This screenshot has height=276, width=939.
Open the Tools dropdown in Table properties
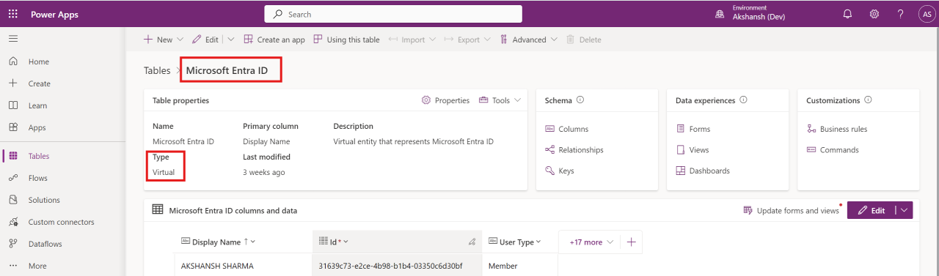(500, 100)
